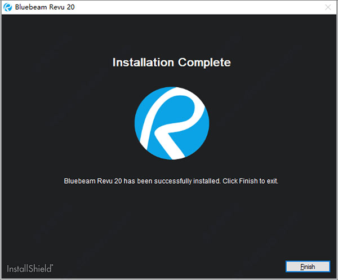Click the small Bluebeam icon in title bar
The image size is (338, 280).
pyautogui.click(x=7, y=7)
